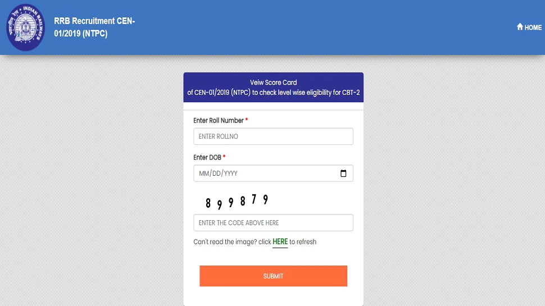Click the Enter DOB label

[207, 158]
